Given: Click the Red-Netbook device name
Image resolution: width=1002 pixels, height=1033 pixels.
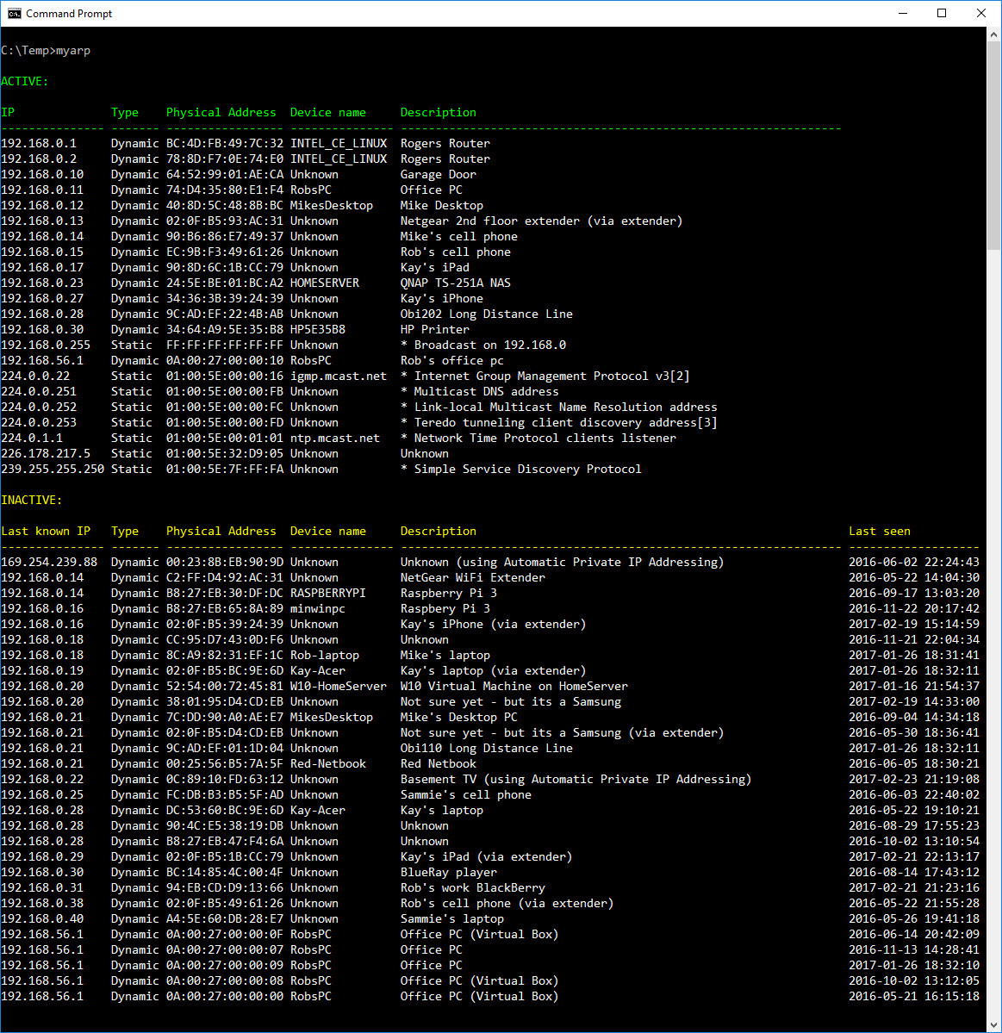Looking at the screenshot, I should point(328,764).
